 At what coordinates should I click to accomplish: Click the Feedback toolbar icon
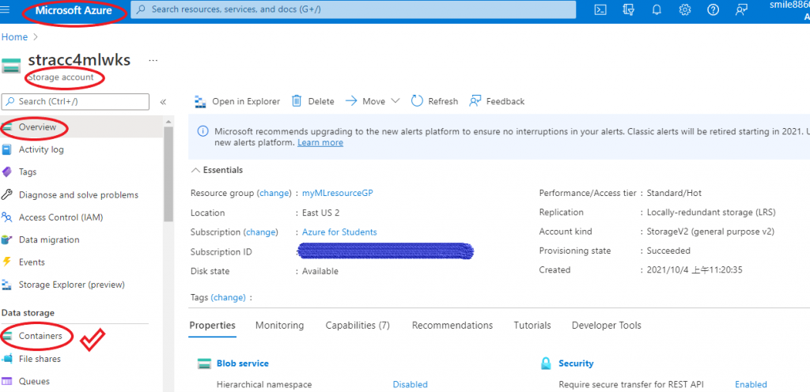click(x=475, y=101)
